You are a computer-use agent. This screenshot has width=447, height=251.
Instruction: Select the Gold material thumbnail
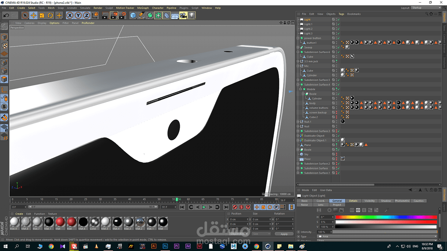(x=95, y=222)
